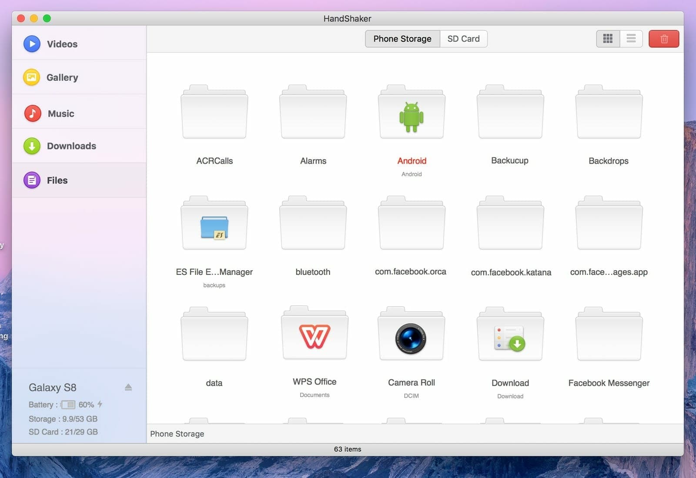The width and height of the screenshot is (696, 478).
Task: Click the ES File E...Manager name
Action: click(214, 272)
